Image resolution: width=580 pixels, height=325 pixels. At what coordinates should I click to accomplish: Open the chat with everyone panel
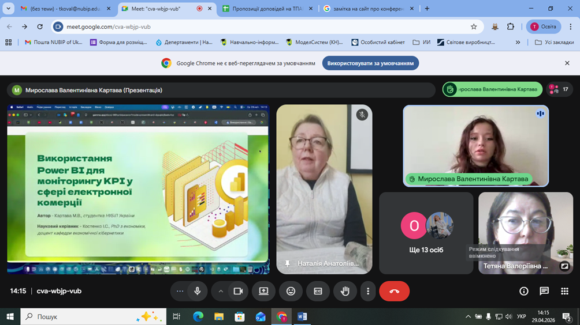(544, 291)
